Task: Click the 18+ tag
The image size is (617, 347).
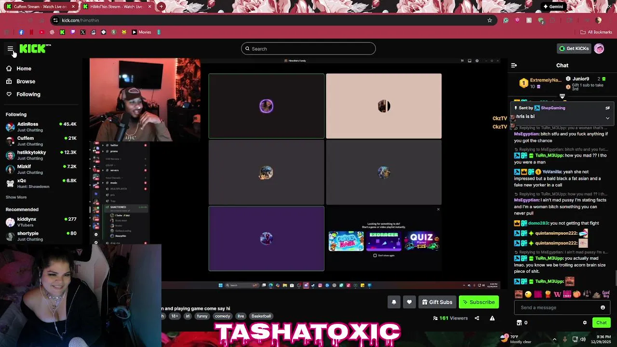Action: [x=174, y=316]
